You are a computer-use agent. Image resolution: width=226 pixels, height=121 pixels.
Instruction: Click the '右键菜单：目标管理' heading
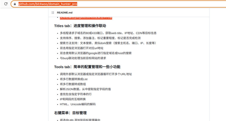(70, 113)
